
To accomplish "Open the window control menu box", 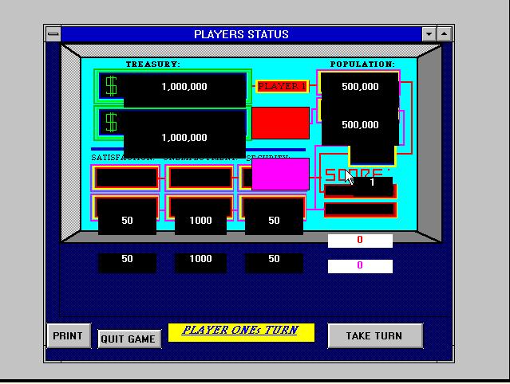I will click(53, 34).
